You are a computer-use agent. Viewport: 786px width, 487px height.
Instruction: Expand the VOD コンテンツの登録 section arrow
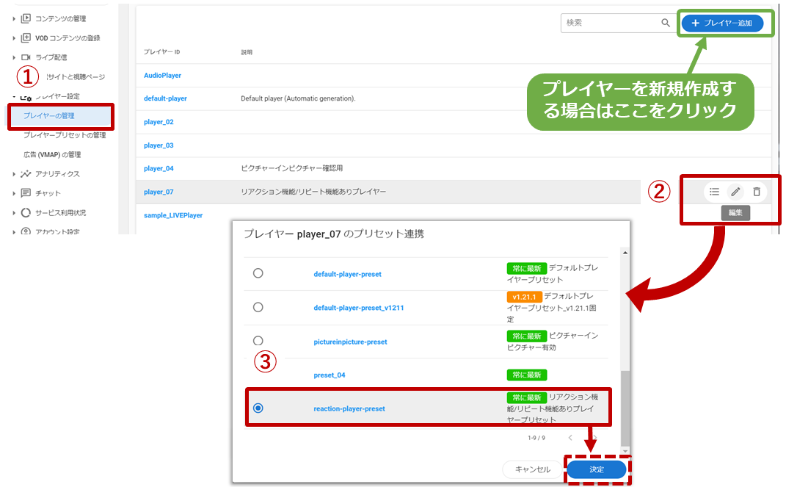pyautogui.click(x=14, y=38)
